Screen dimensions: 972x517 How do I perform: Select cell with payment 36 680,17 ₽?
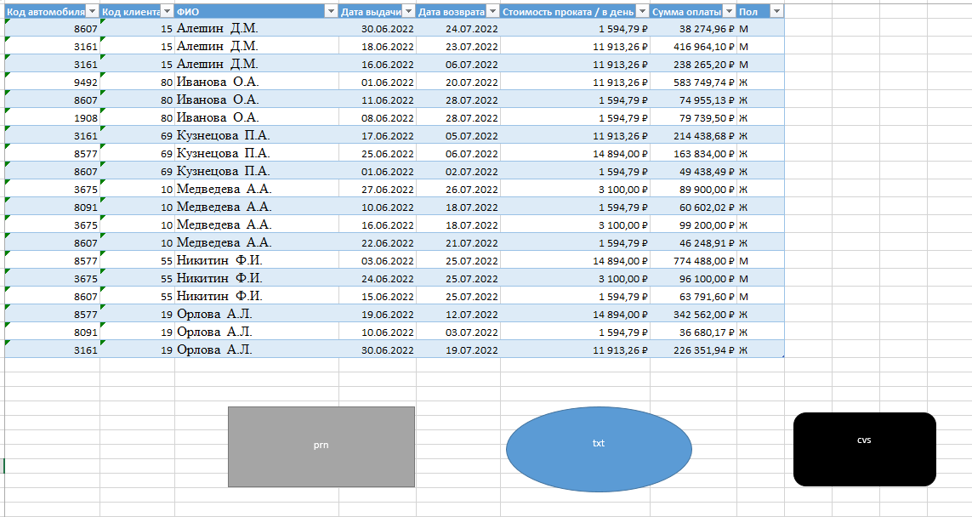click(x=693, y=332)
